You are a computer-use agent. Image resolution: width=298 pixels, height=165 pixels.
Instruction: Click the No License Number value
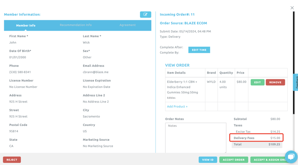[x=23, y=87]
